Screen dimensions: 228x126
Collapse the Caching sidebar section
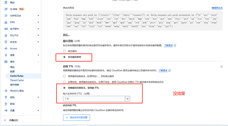pos(38,62)
